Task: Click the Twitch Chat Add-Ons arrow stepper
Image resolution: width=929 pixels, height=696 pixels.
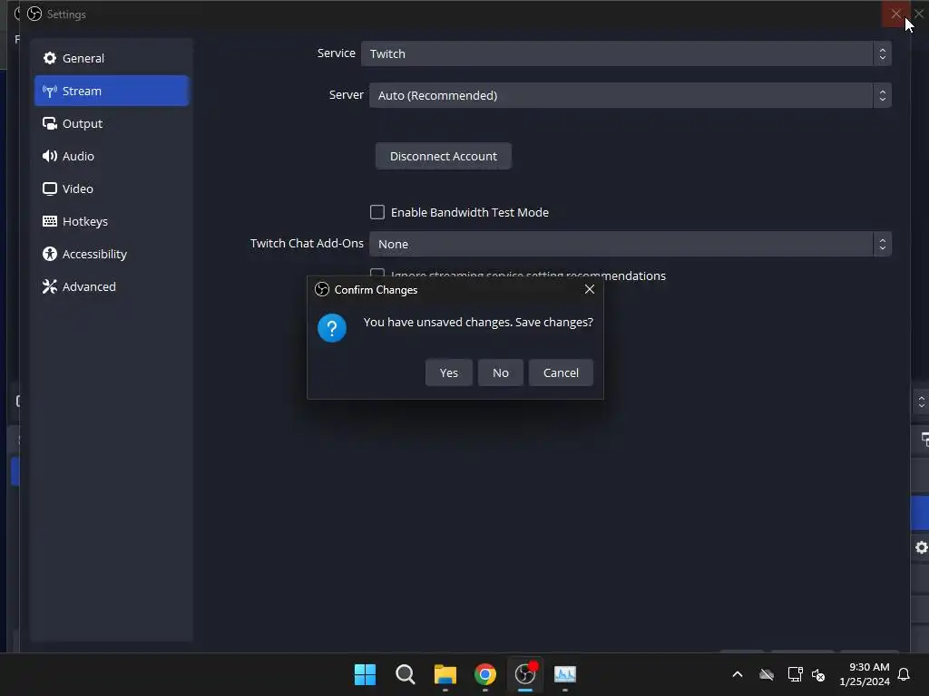Action: [x=882, y=244]
